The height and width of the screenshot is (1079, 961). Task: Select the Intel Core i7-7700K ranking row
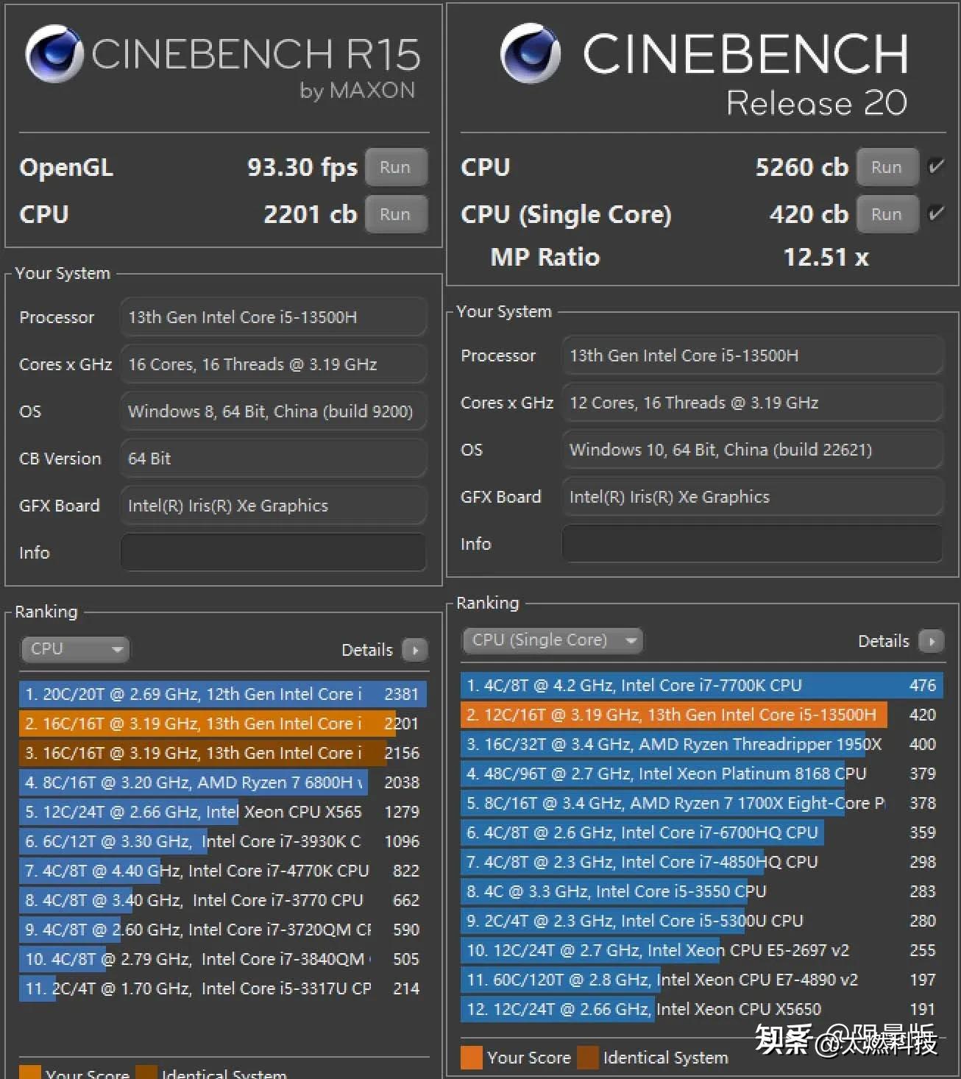[x=702, y=685]
